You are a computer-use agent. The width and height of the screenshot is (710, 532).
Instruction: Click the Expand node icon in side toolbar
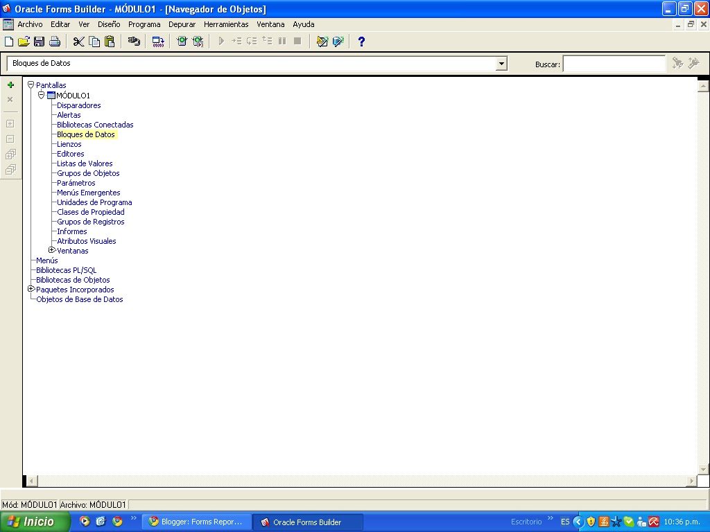(x=10, y=123)
